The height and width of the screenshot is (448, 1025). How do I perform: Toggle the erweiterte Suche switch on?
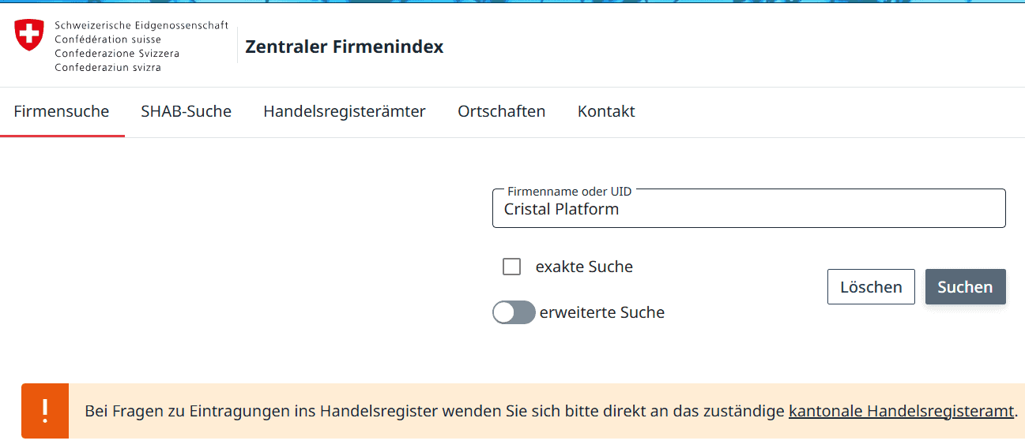pos(514,313)
